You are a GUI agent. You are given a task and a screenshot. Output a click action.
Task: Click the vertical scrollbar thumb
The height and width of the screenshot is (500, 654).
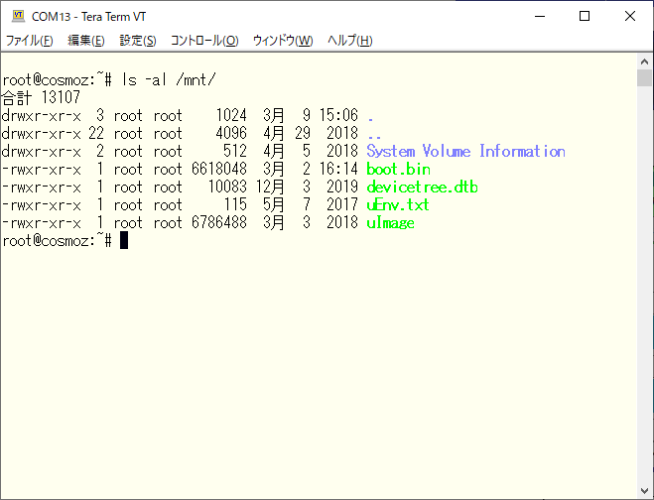(645, 79)
